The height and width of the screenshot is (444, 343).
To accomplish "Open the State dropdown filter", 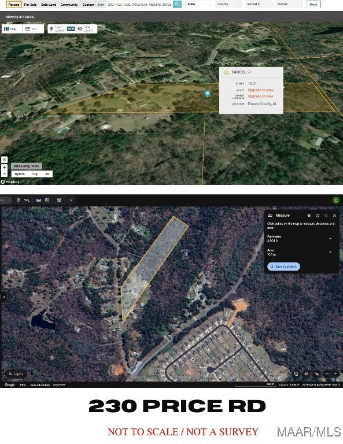I will (198, 4).
